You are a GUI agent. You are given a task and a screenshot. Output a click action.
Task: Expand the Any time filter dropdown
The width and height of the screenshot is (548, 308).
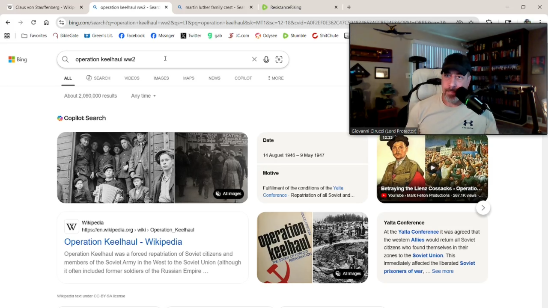143,96
